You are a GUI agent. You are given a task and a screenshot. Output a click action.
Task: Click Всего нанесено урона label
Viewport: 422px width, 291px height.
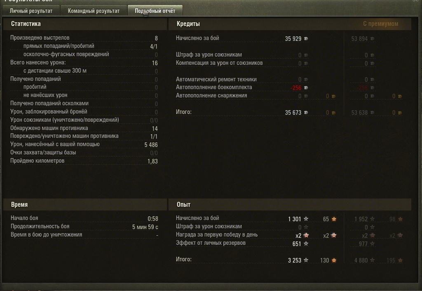pos(38,62)
